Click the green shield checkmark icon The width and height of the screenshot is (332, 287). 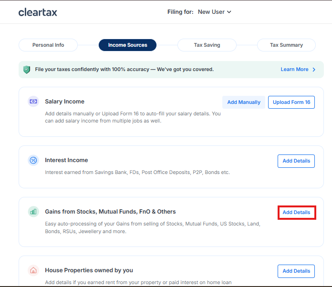pos(27,70)
